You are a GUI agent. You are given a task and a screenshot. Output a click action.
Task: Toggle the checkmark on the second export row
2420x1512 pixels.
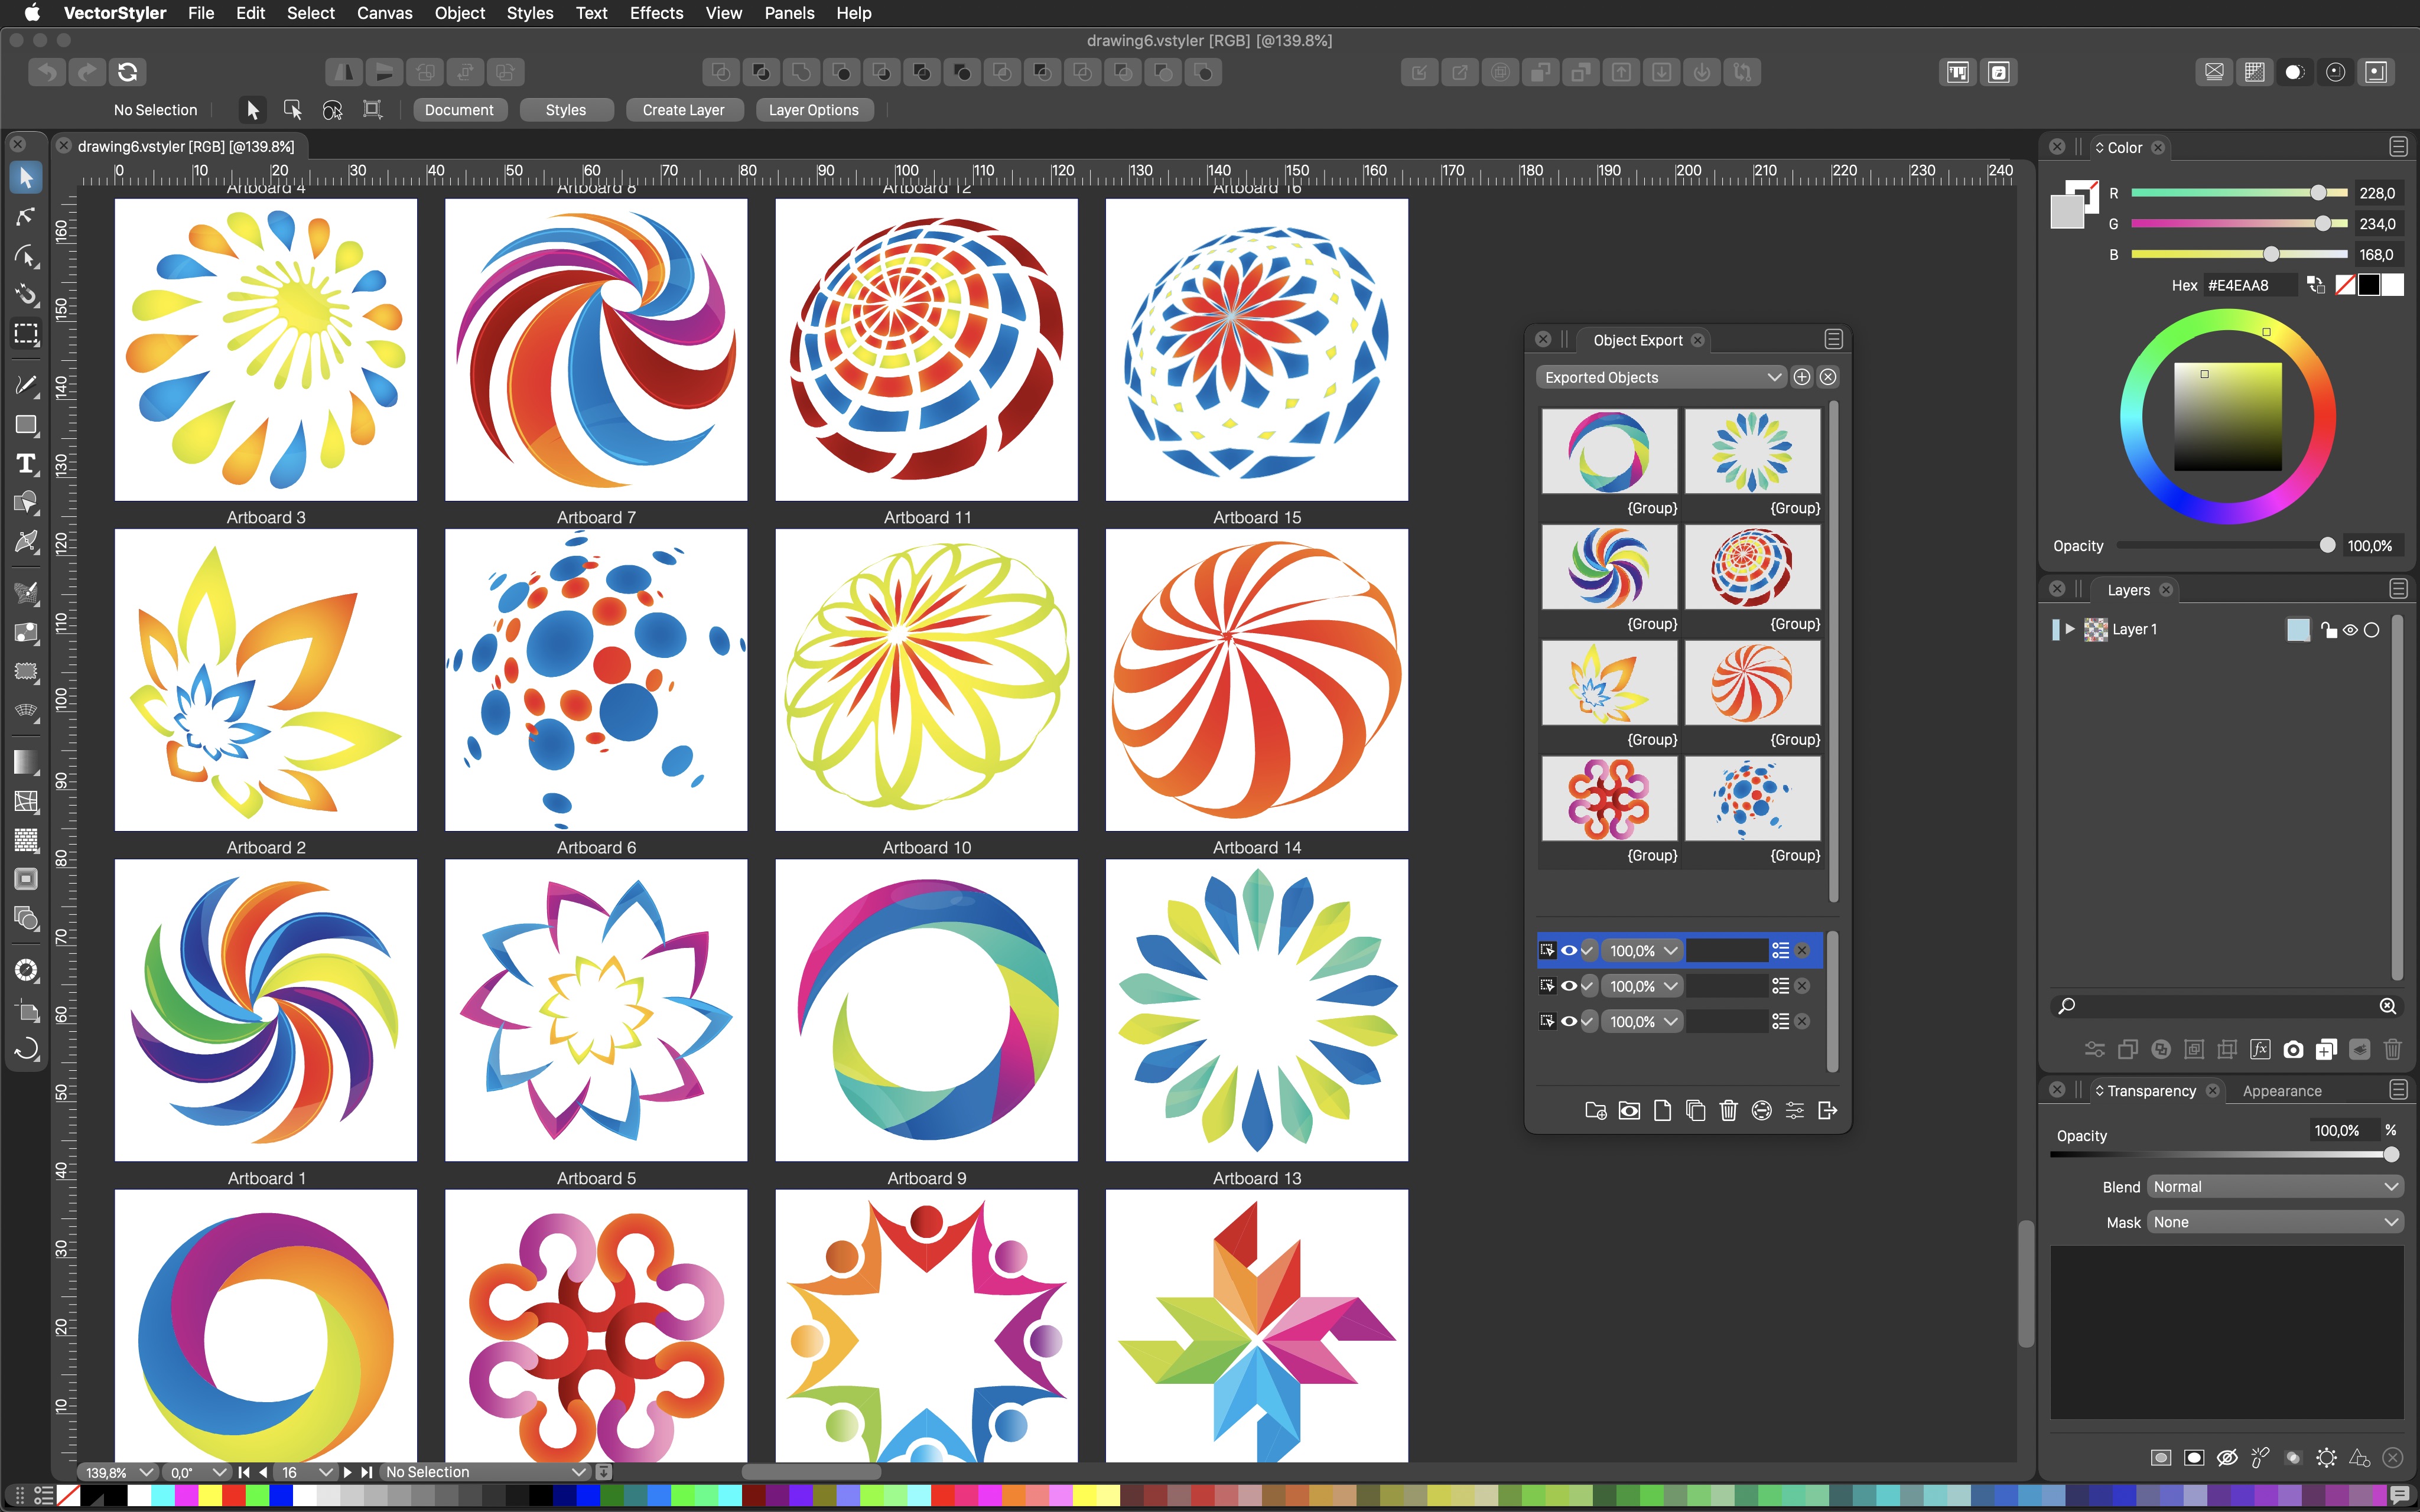[1588, 986]
